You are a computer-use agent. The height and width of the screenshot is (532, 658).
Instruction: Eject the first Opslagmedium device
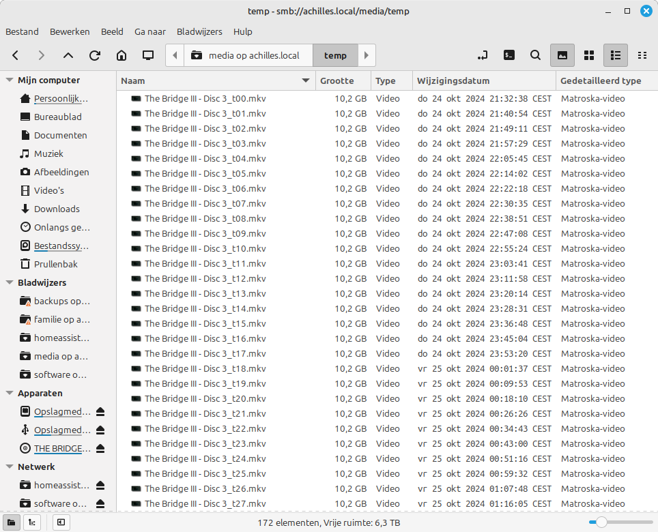coord(100,412)
